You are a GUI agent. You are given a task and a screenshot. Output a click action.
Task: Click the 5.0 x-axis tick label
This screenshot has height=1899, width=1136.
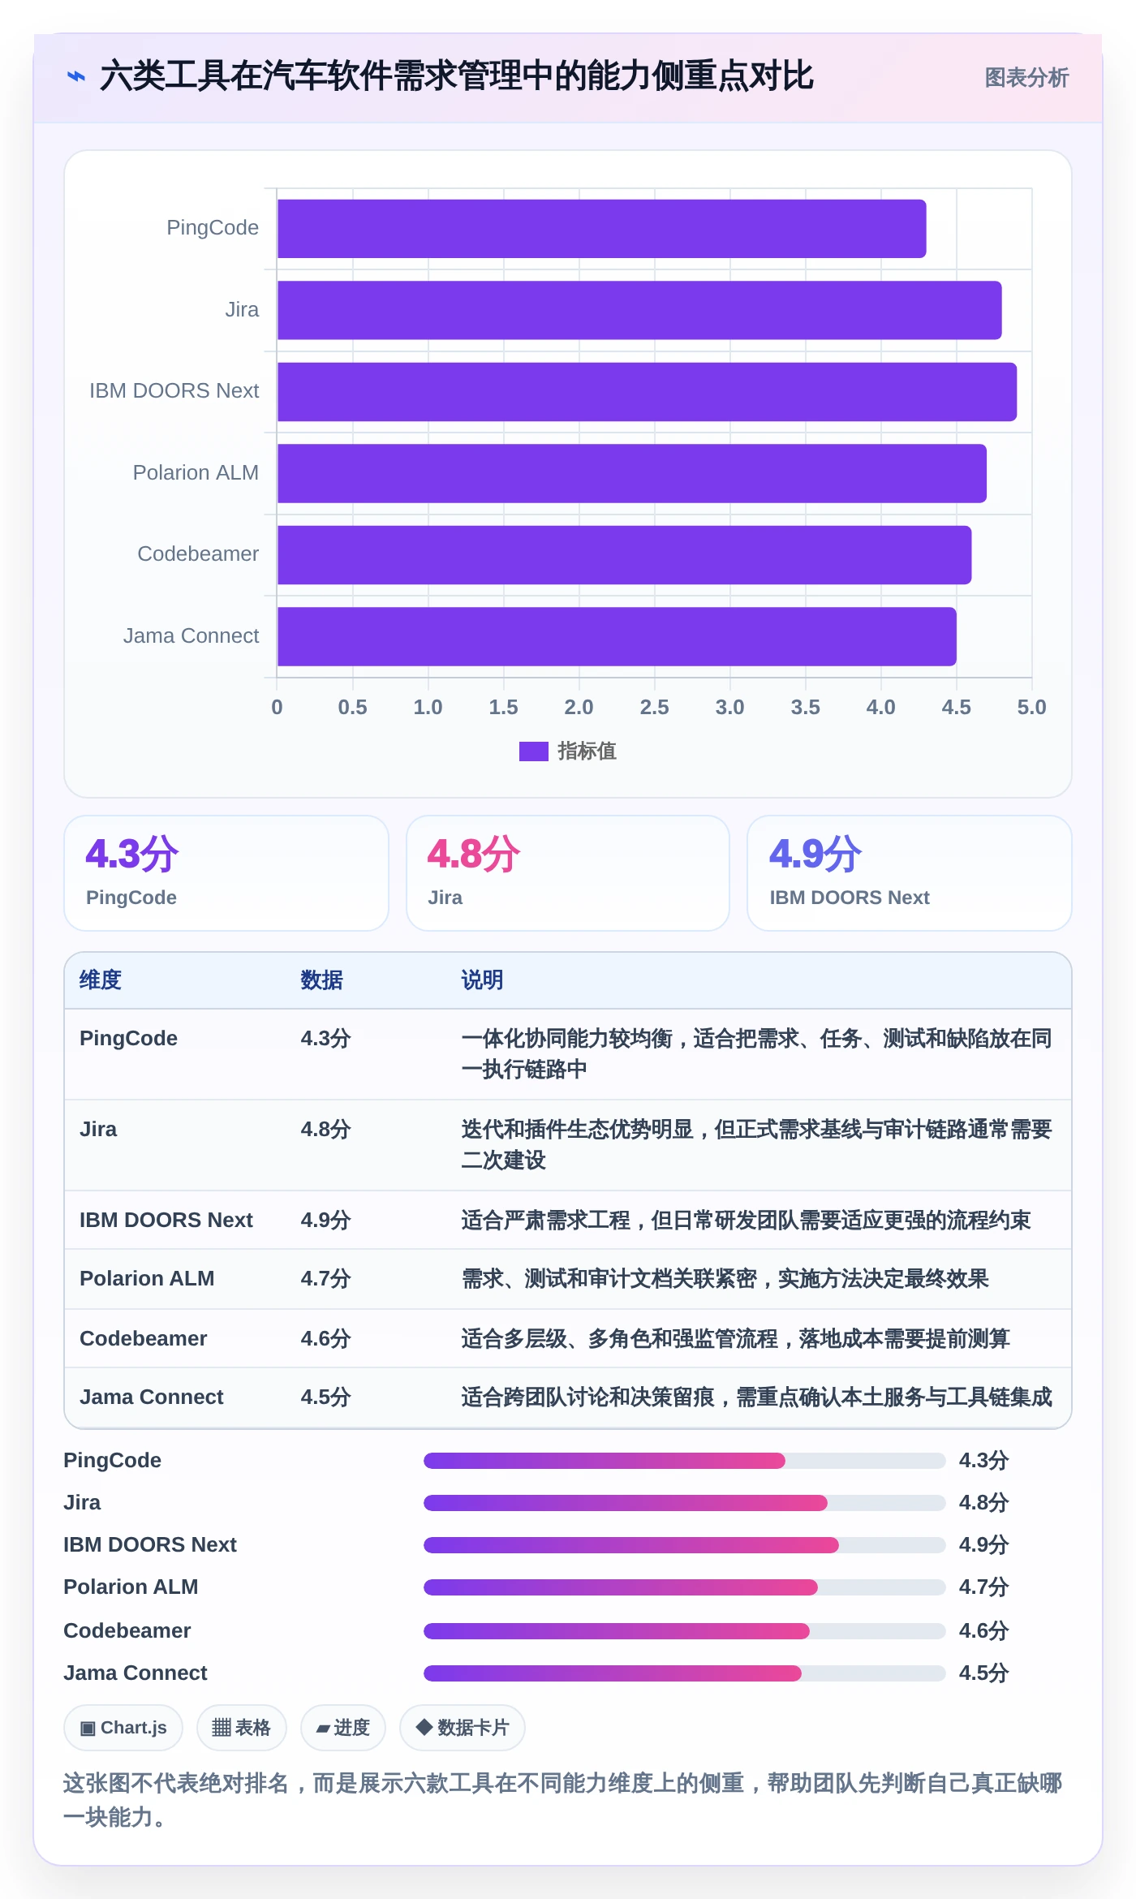pyautogui.click(x=1031, y=708)
